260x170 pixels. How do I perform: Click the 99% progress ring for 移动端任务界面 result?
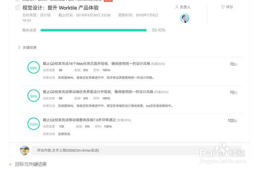(34, 95)
